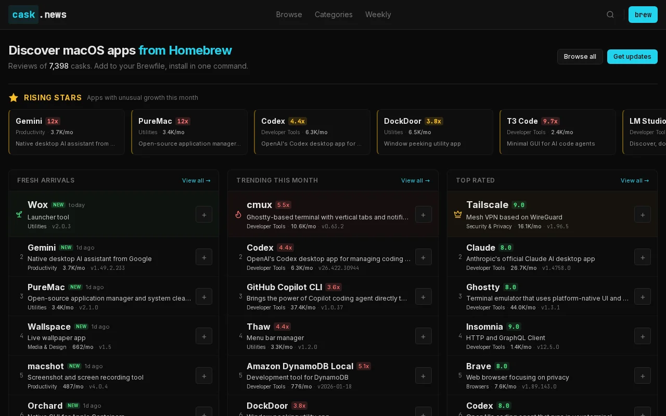The height and width of the screenshot is (416, 666).
Task: Add Amazon DynamoDB Local with plus button
Action: pyautogui.click(x=424, y=375)
